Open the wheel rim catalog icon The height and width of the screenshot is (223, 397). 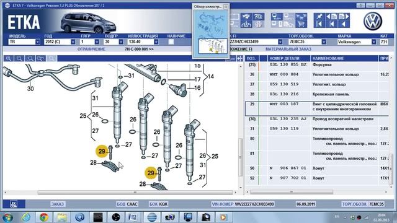[x=258, y=24]
